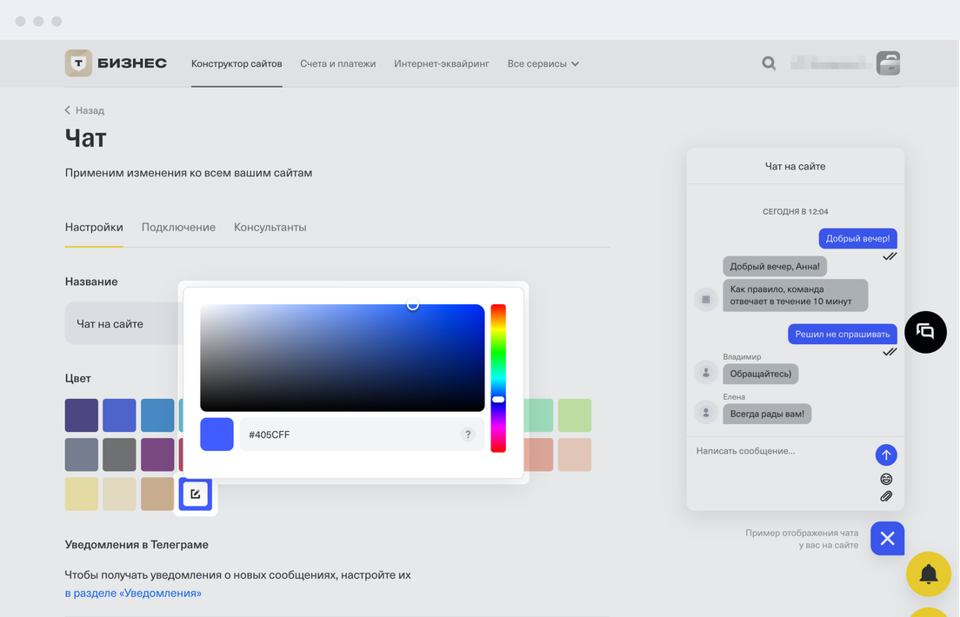Click the #405CFF hex input field
Screen dimensions: 960x617
pos(362,434)
